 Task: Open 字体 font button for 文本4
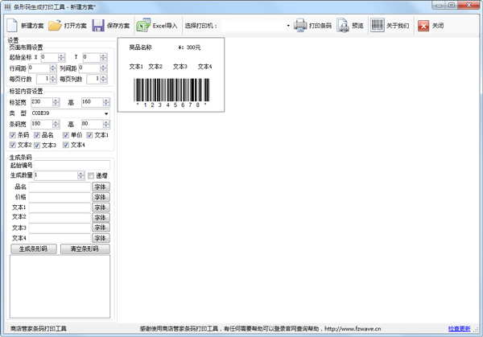(101, 238)
